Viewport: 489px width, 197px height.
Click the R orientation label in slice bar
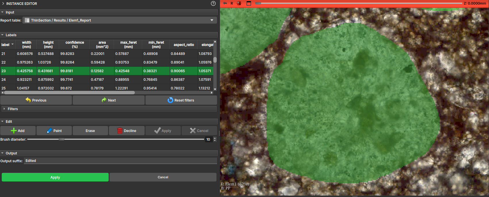tap(232, 3)
